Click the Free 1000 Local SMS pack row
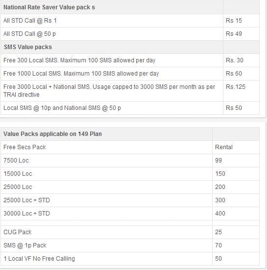Screen dimensions: 267x270 130,74
